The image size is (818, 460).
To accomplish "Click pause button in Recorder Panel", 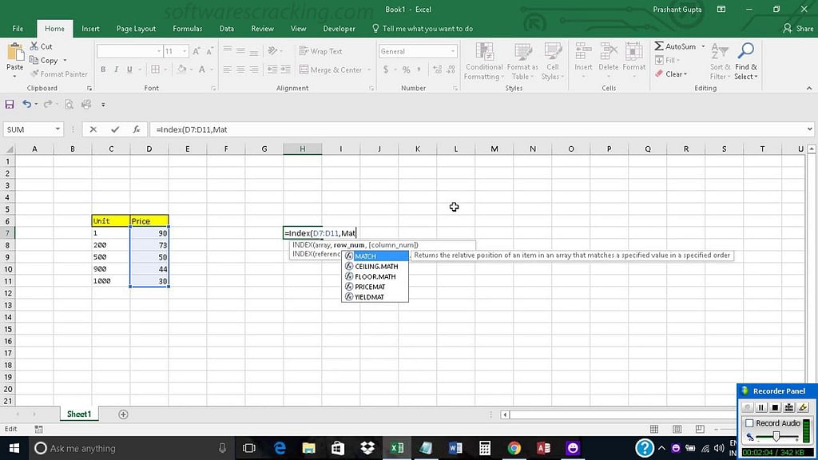I will [761, 407].
